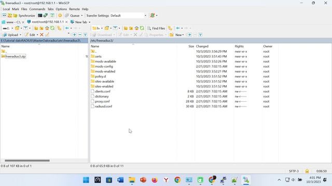Screen dimensions: 332x186
Task: Open session in PuTTY icon
Action: pyautogui.click(x=46, y=16)
